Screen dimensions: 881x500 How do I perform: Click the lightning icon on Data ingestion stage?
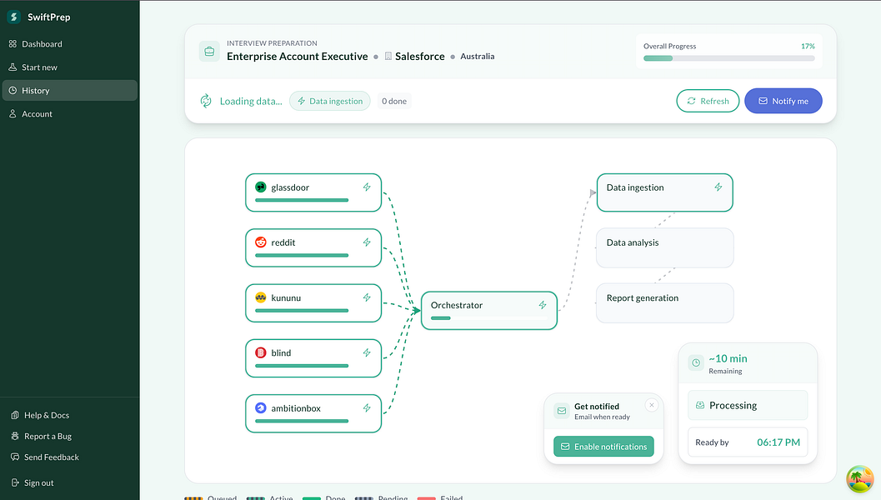[x=718, y=187]
